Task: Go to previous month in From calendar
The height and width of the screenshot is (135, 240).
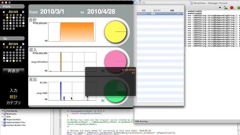Action: pyautogui.click(x=3, y=12)
